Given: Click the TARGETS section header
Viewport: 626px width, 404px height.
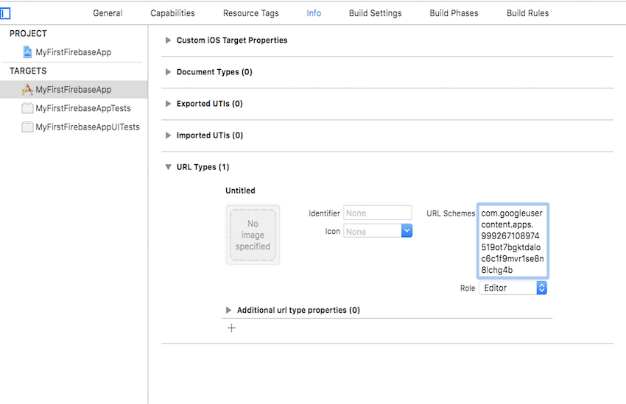Looking at the screenshot, I should click(x=28, y=71).
